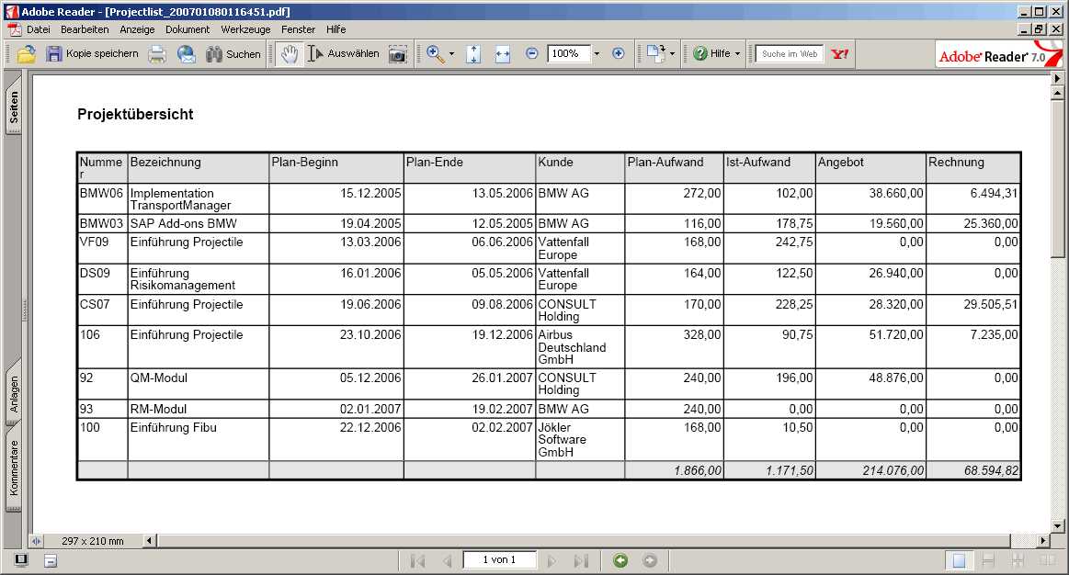The image size is (1069, 575).
Task: Open zoom percentage dropdown list
Action: pyautogui.click(x=597, y=54)
